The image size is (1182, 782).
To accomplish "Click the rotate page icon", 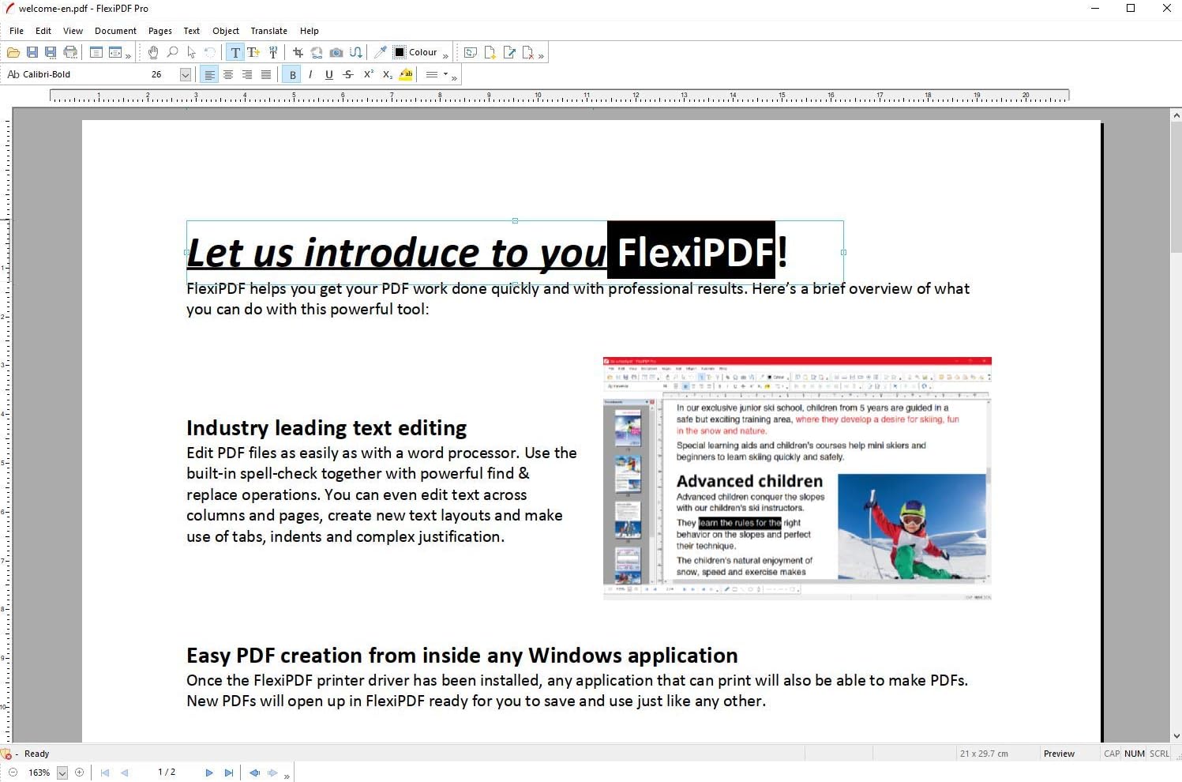I will coord(471,52).
